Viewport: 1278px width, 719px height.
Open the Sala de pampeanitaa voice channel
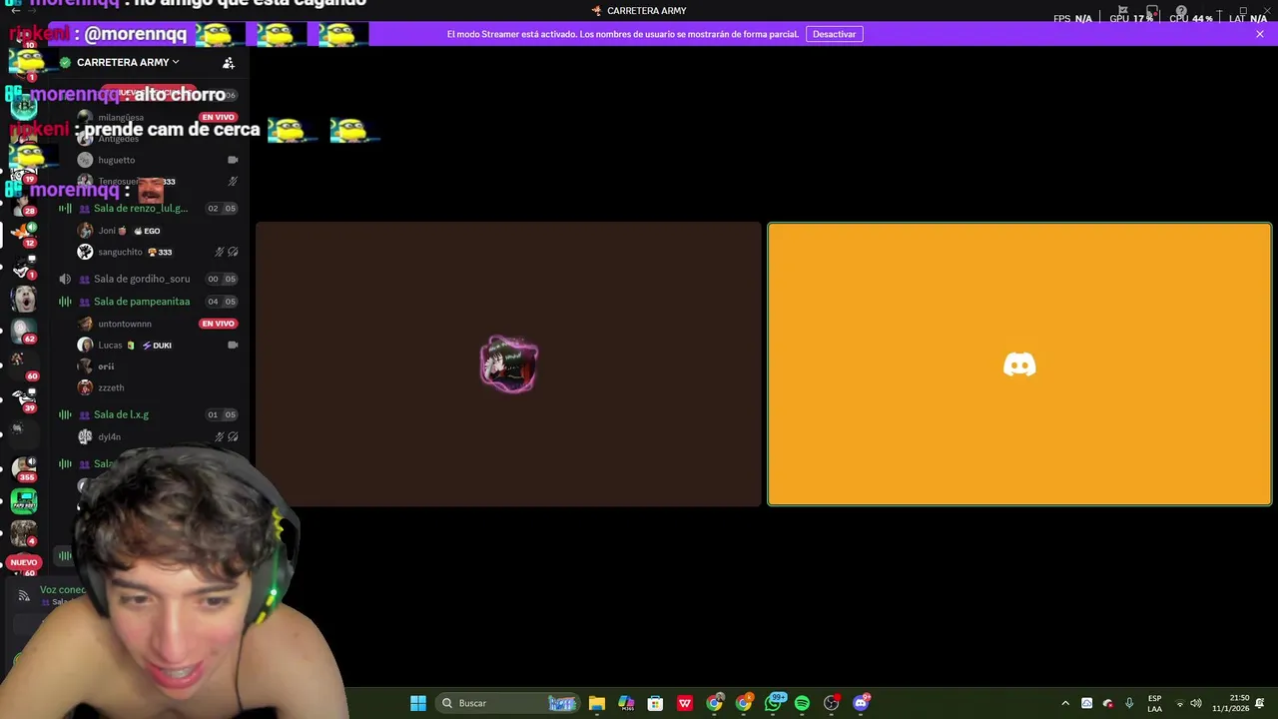(x=142, y=302)
